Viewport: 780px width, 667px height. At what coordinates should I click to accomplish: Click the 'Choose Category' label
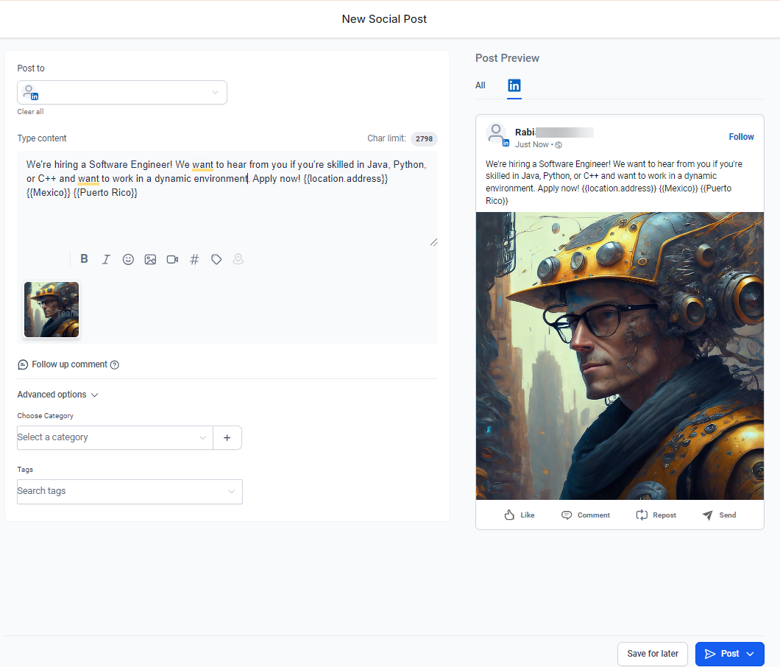(x=46, y=416)
